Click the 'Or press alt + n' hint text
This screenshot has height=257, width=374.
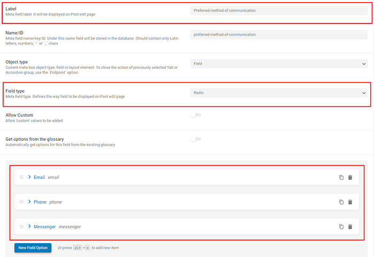click(x=88, y=248)
